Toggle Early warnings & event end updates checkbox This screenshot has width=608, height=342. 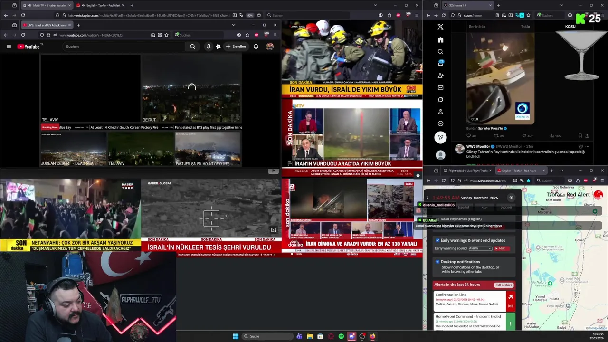pos(437,240)
